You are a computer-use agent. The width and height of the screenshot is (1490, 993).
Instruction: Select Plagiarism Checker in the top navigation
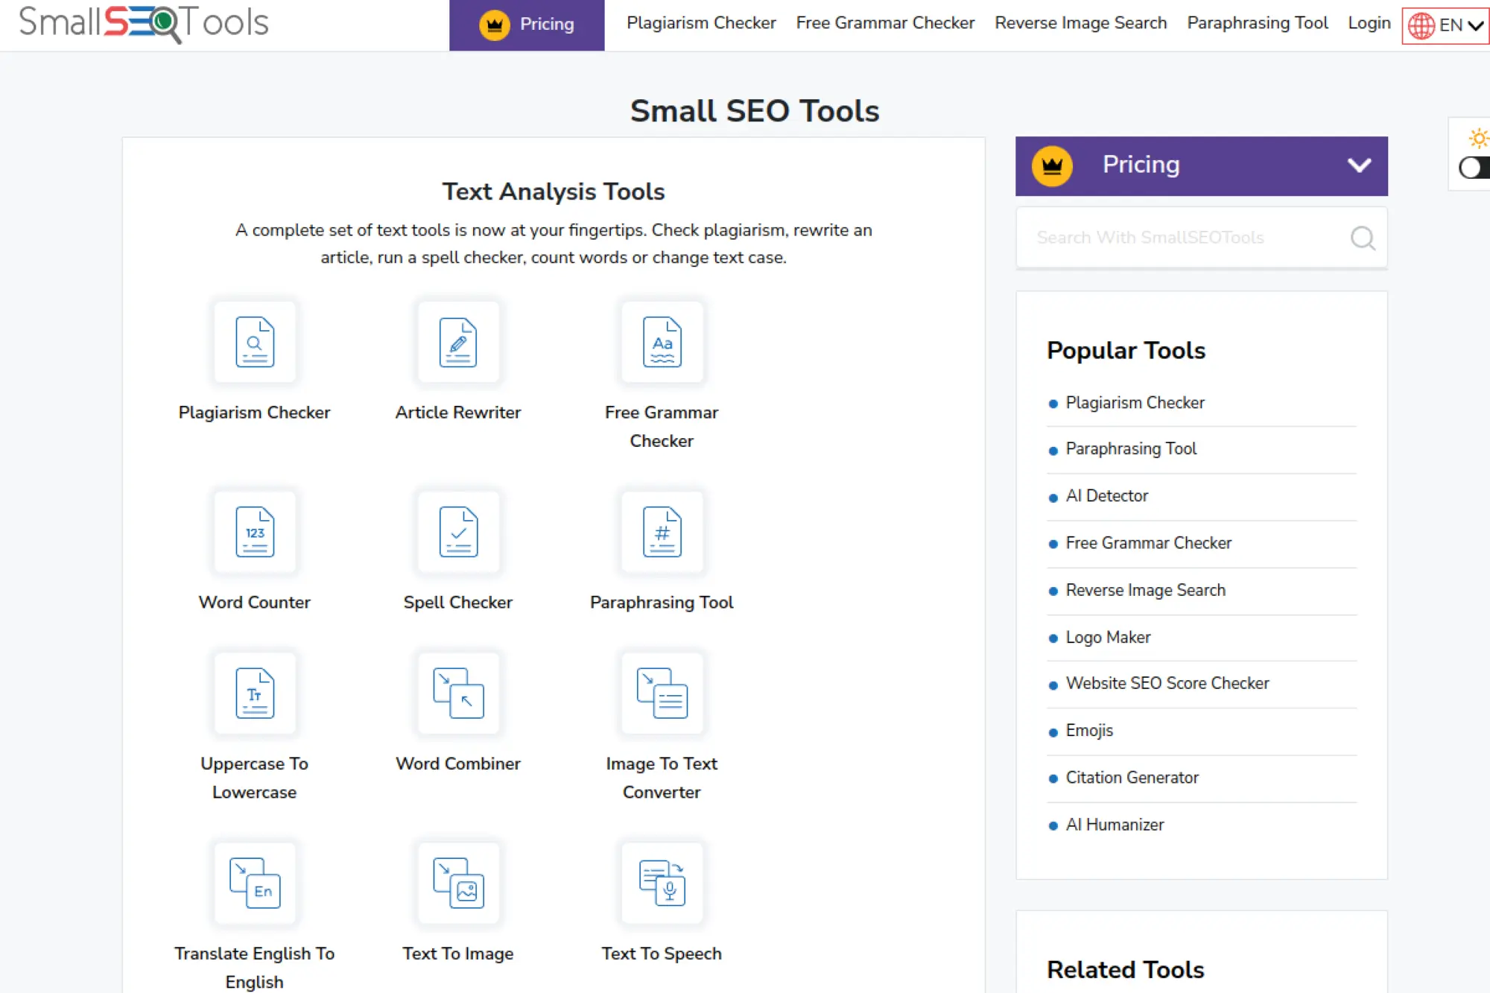coord(701,23)
